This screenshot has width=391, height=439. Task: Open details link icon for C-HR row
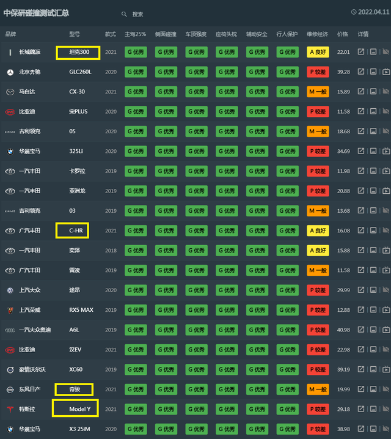pos(361,231)
